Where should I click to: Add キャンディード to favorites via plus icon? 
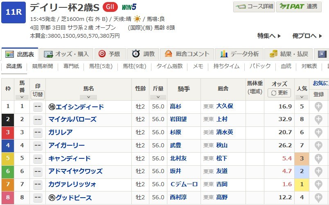click(318, 158)
